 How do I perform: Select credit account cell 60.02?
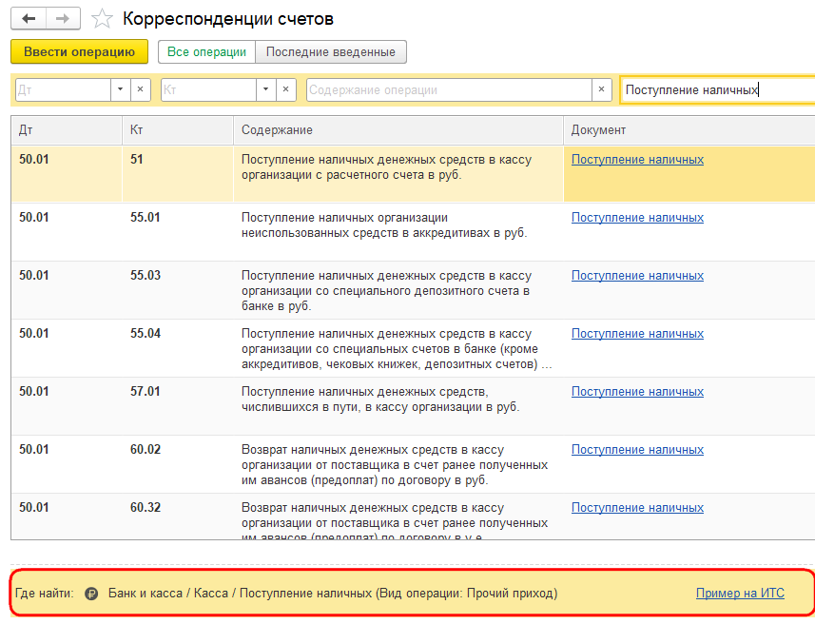177,464
